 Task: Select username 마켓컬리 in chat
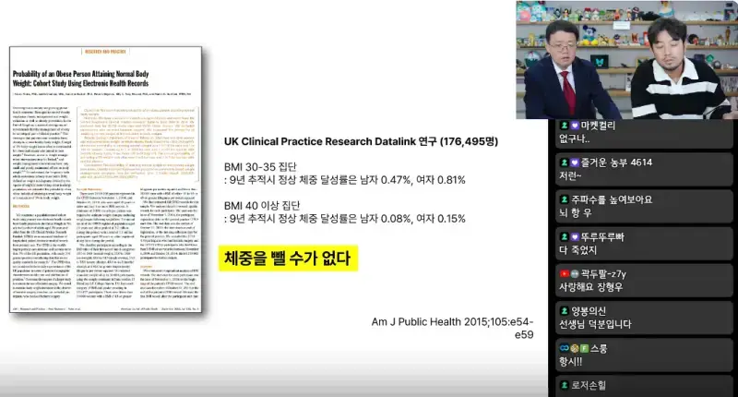(x=598, y=126)
